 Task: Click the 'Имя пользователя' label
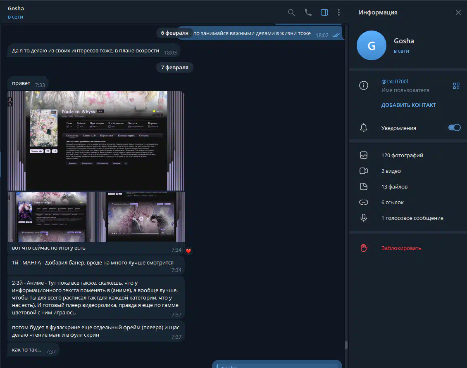click(x=405, y=90)
